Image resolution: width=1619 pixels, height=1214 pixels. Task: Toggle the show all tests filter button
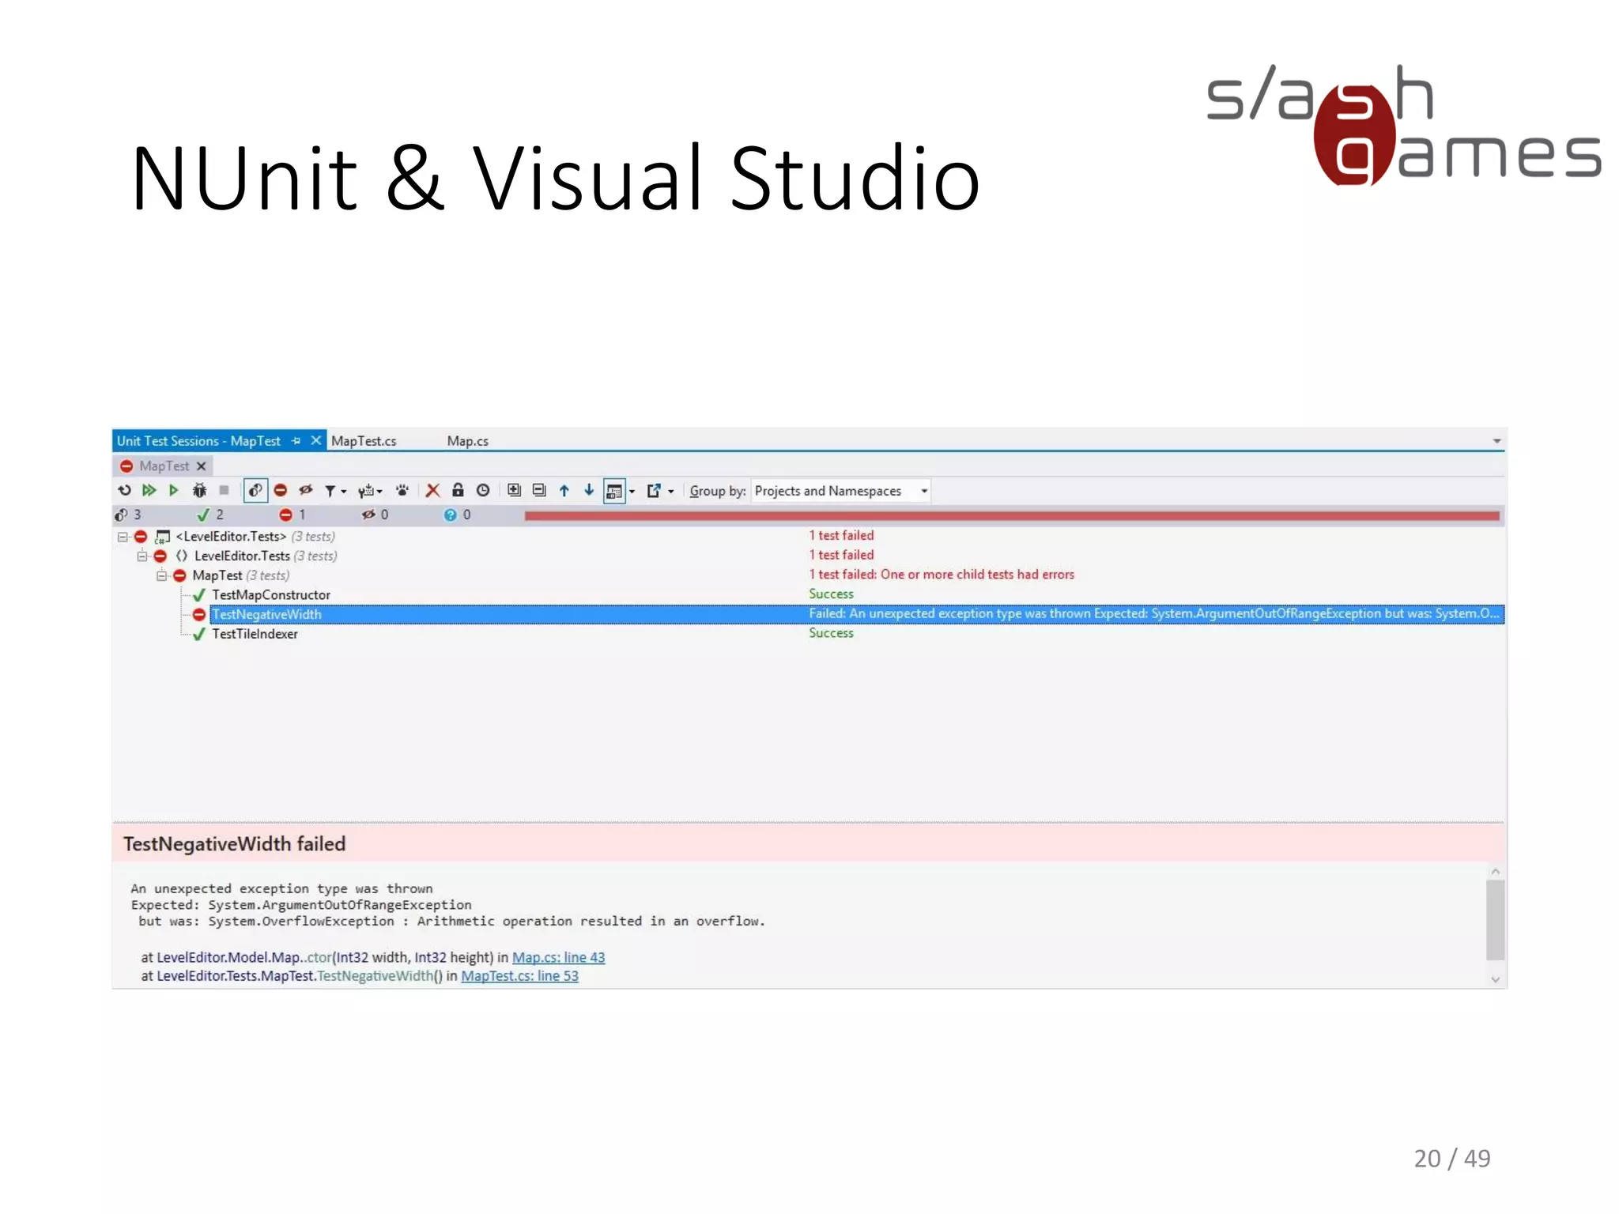pyautogui.click(x=255, y=491)
